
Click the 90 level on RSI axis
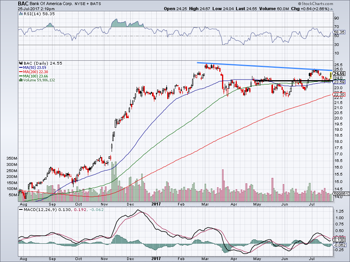(336, 18)
